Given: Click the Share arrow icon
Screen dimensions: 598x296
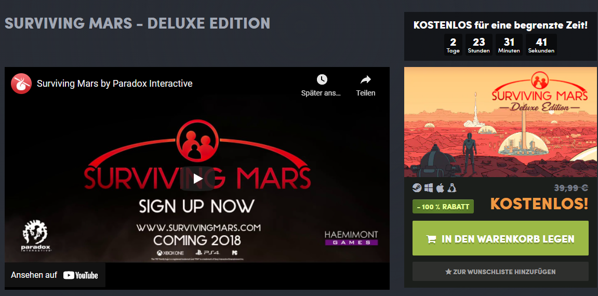Looking at the screenshot, I should pos(366,79).
